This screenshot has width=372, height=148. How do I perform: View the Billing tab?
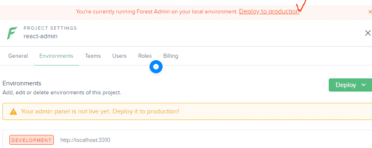(171, 56)
